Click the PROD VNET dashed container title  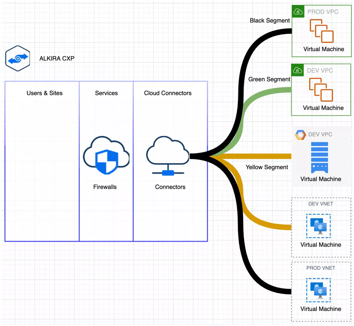click(320, 268)
